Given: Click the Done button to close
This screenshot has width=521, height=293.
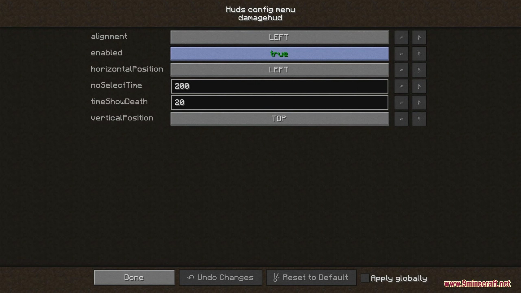Looking at the screenshot, I should (x=134, y=277).
